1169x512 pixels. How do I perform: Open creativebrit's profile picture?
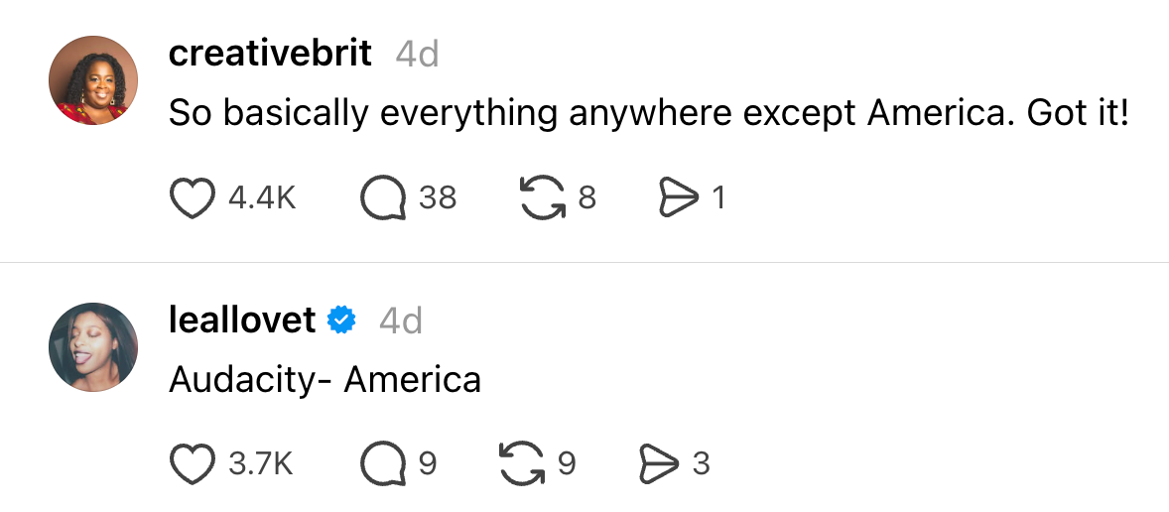(93, 80)
